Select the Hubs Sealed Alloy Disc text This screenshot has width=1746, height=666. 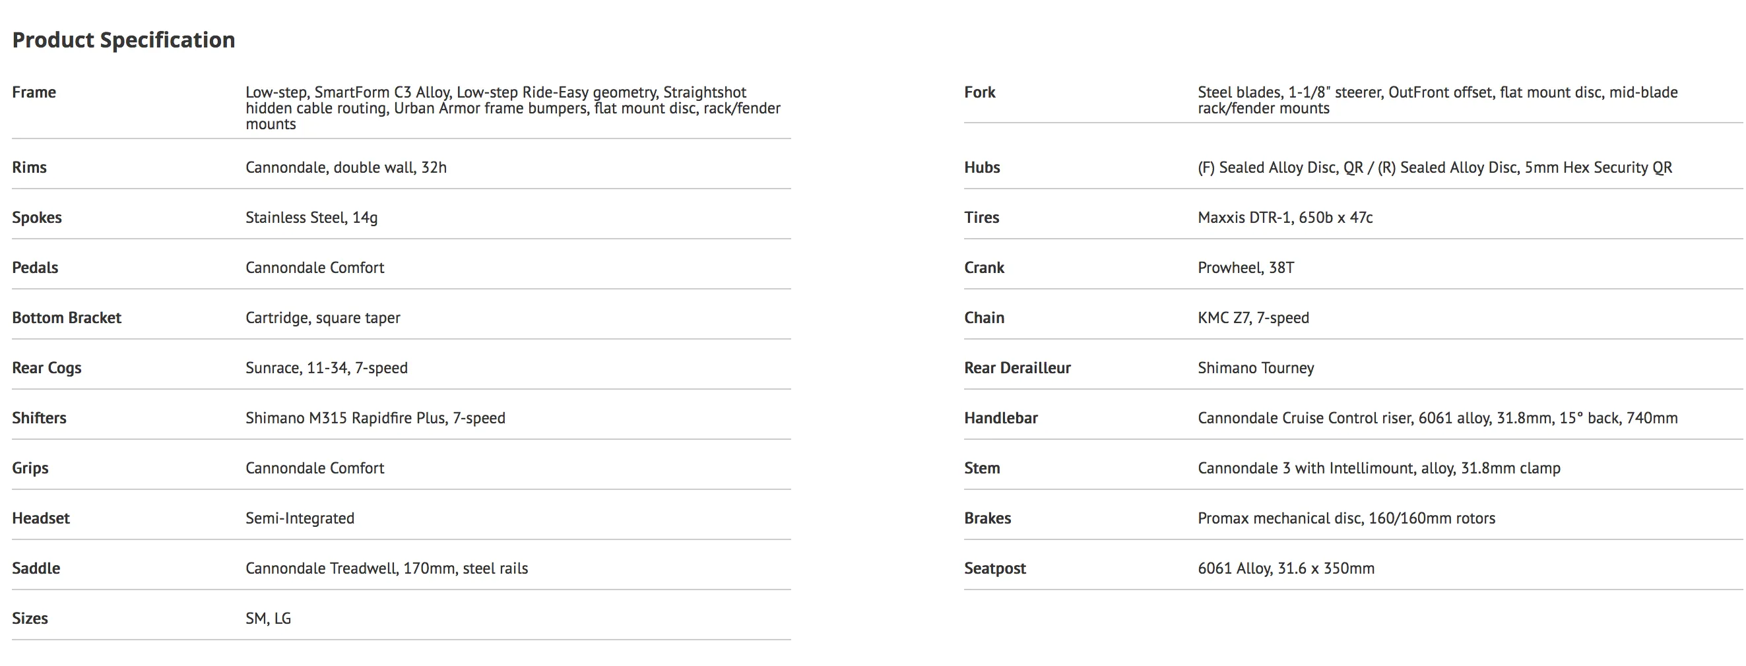tap(1435, 167)
